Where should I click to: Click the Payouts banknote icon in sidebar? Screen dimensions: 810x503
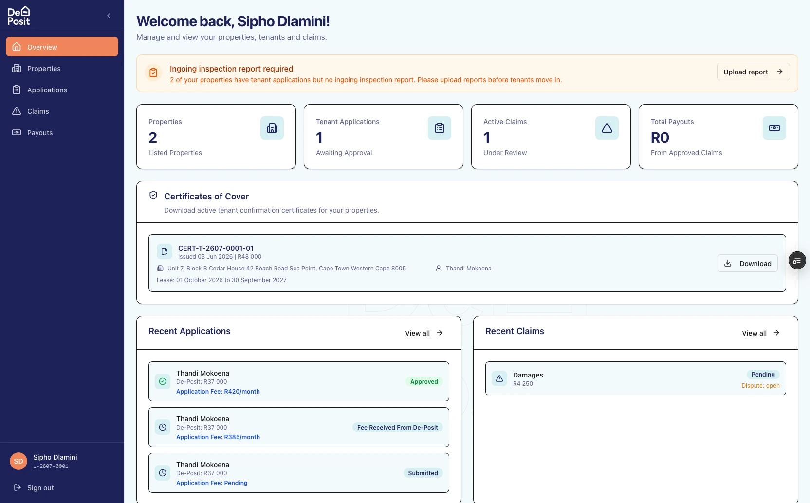[x=17, y=132]
